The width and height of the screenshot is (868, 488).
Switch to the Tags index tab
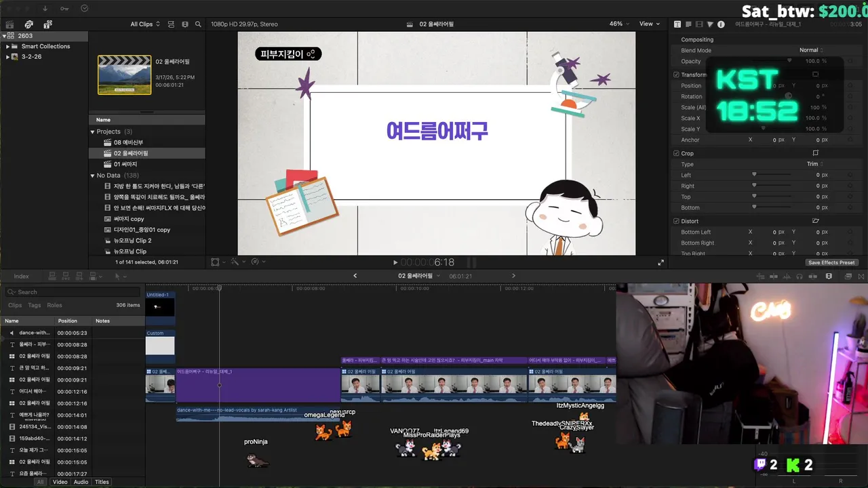point(35,305)
